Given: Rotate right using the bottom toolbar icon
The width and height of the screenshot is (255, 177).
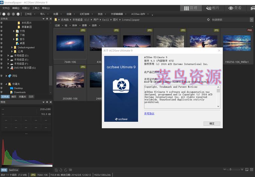Looking at the screenshot, I should coord(66,170).
